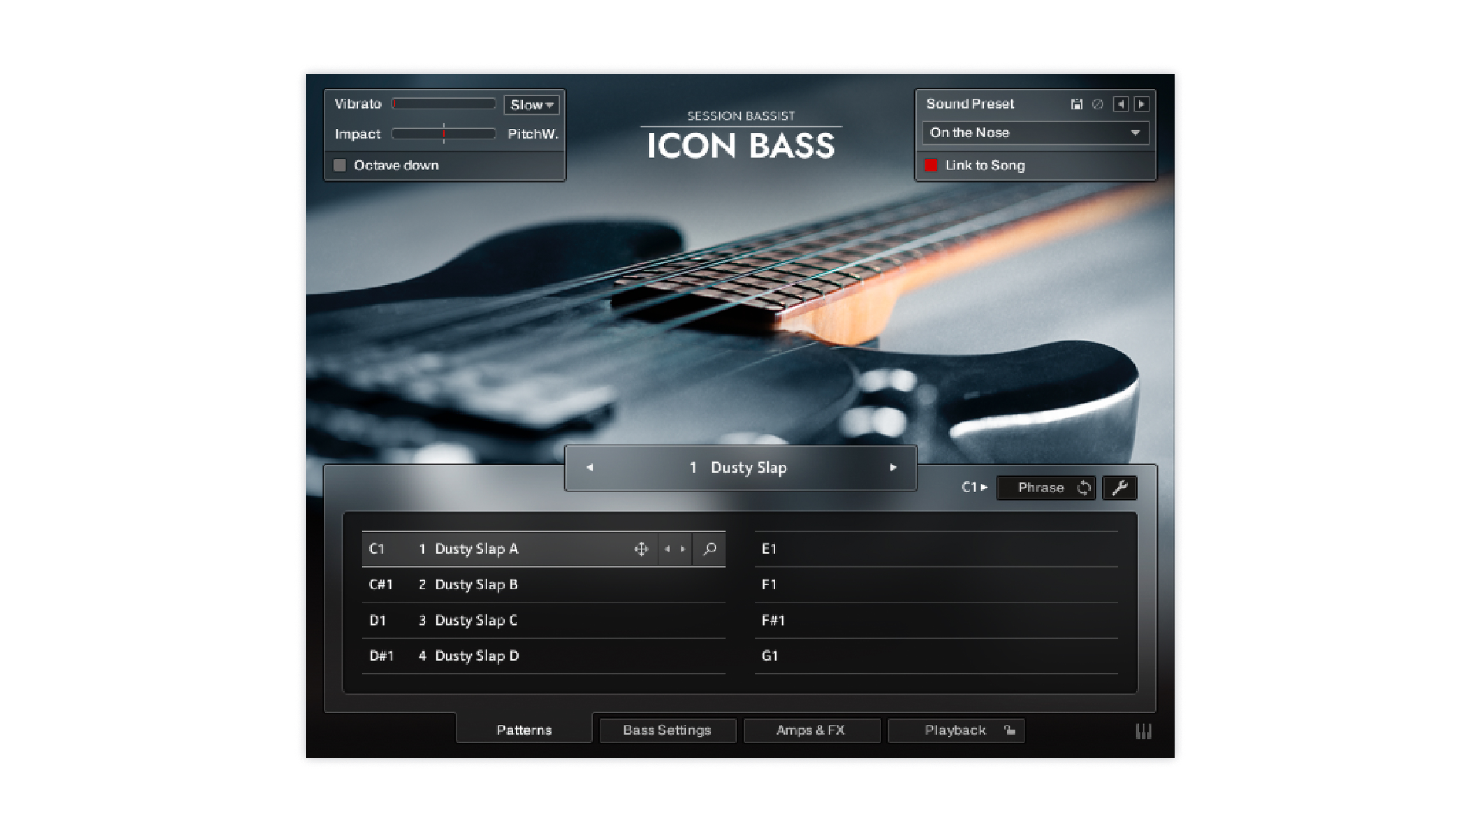This screenshot has width=1480, height=832.
Task: Click the keyboard icon in bottom corner
Action: coord(1143,731)
